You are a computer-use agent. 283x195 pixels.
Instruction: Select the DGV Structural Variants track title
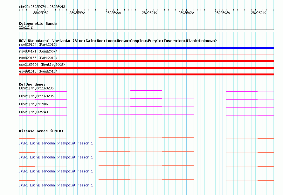118,41
